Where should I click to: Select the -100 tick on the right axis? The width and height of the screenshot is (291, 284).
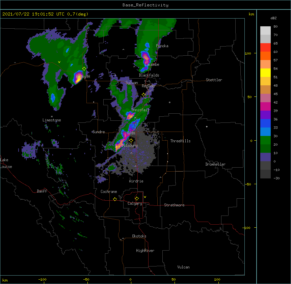click(247, 228)
